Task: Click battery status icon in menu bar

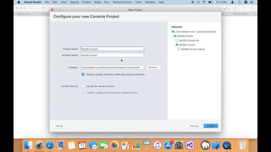Action: [x=210, y=2]
